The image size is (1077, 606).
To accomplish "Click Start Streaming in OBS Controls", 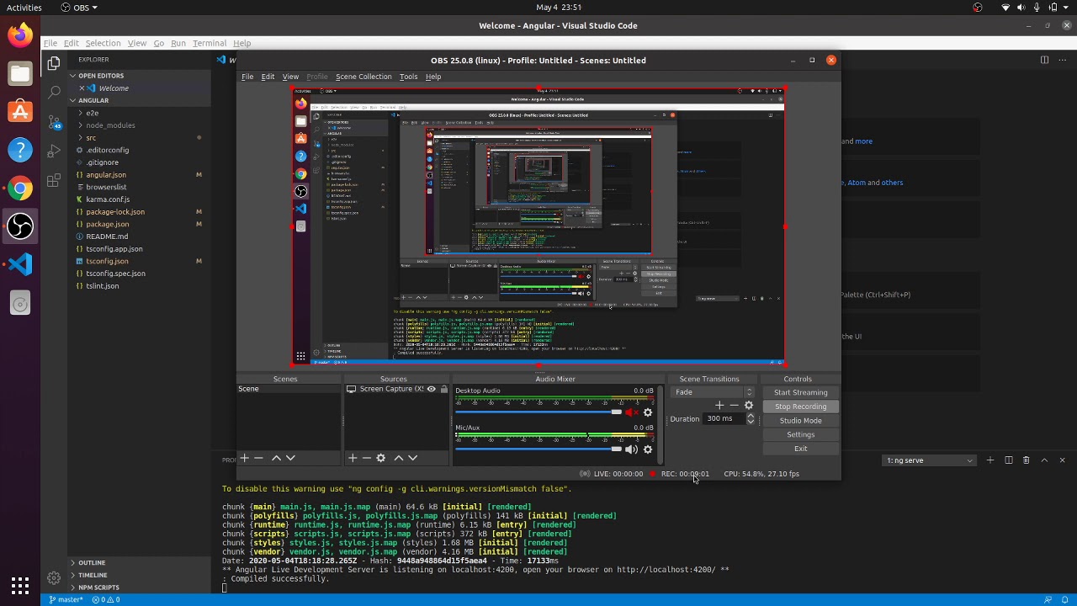I will pyautogui.click(x=800, y=392).
